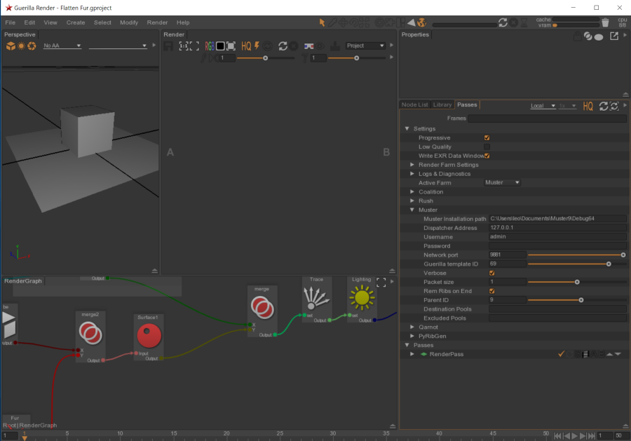Open the Active Farm Muster dropdown
This screenshot has width=631, height=441.
(x=503, y=183)
